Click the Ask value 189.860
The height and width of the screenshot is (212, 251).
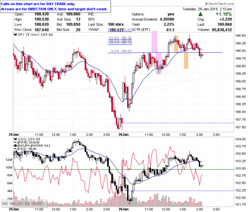click(x=73, y=14)
